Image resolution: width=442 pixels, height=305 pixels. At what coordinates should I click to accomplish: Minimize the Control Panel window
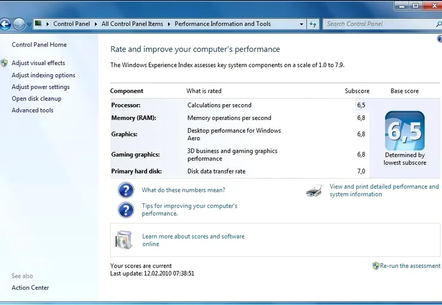coord(403,6)
